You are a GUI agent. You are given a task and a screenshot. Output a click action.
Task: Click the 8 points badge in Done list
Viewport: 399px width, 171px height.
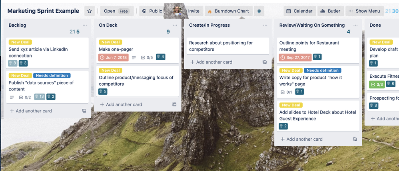coord(391,84)
